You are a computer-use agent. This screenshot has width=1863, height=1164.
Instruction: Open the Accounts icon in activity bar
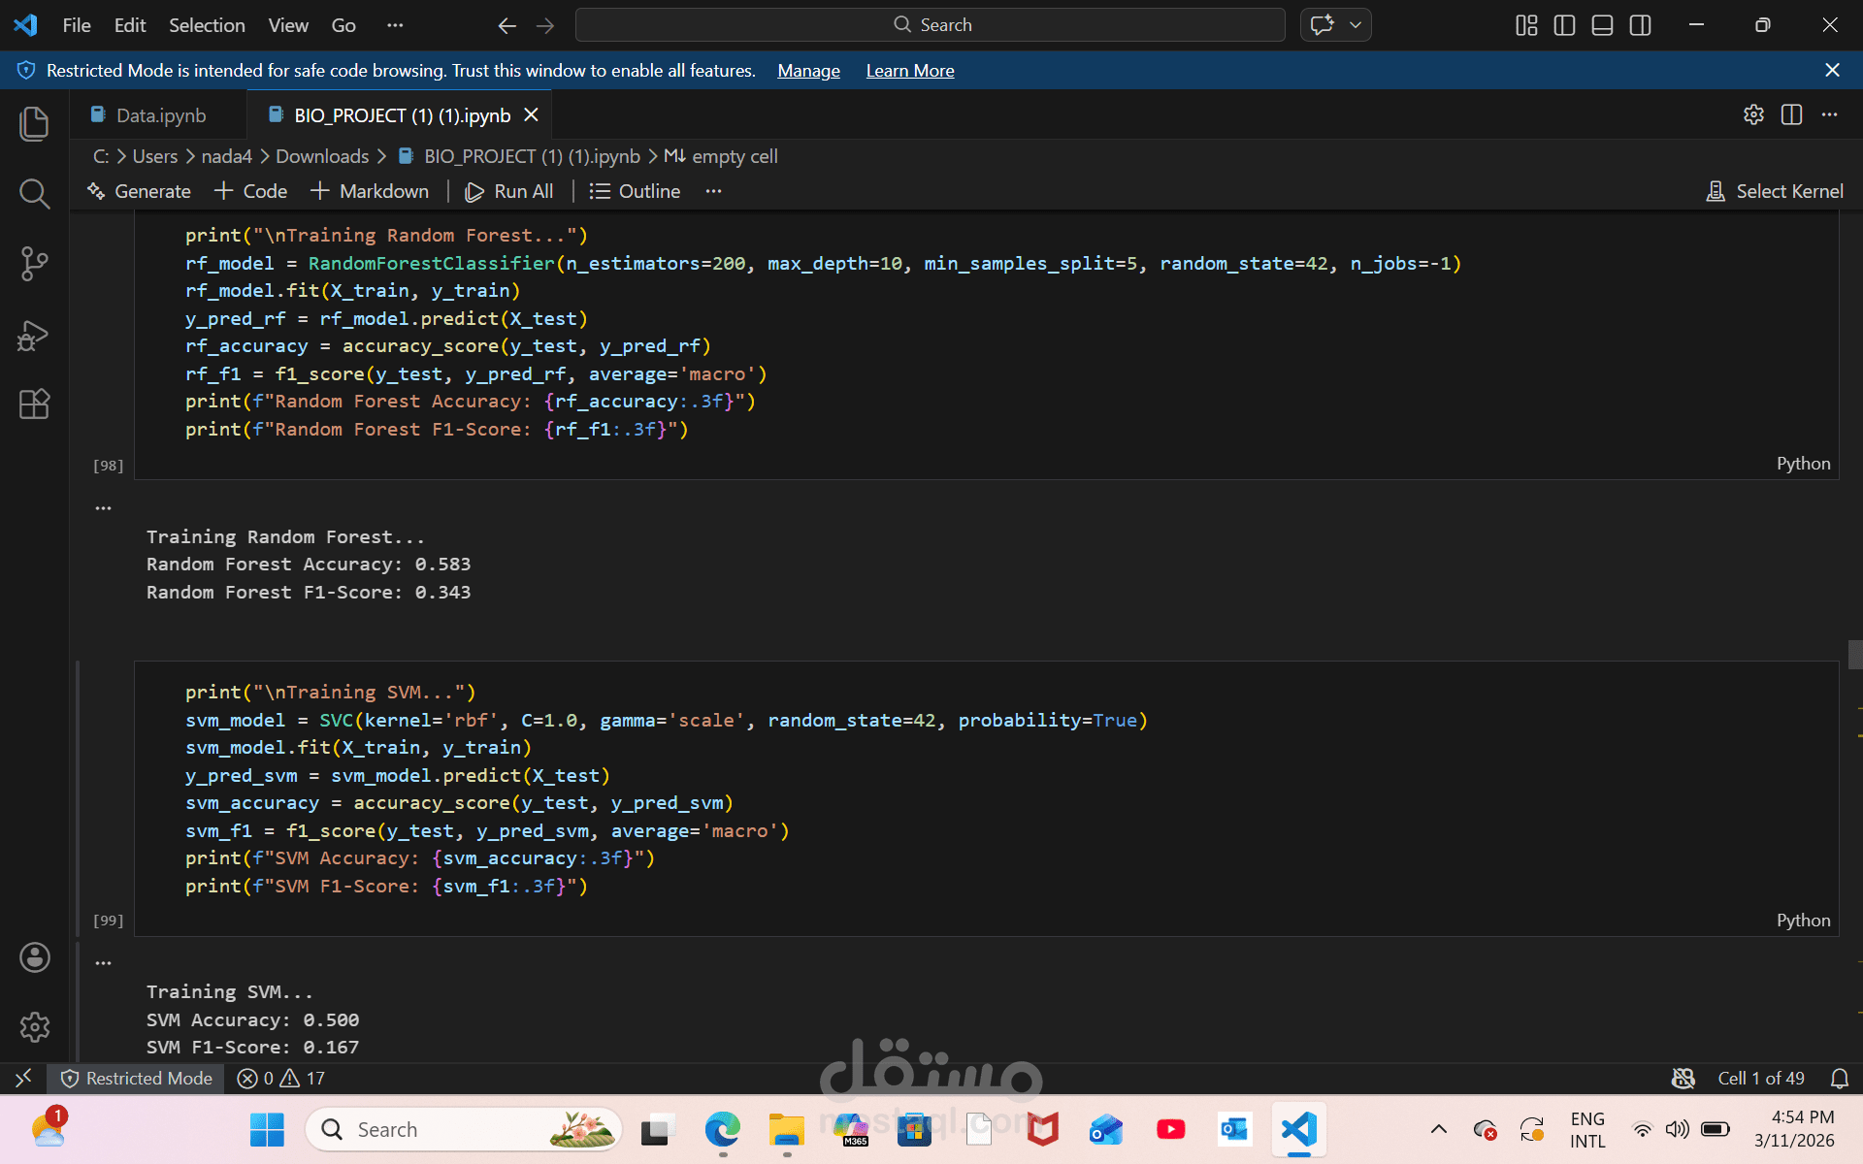[x=34, y=957]
